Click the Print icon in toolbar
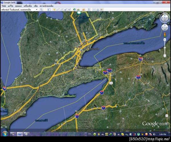This screenshot has height=142, width=171. 98,10
